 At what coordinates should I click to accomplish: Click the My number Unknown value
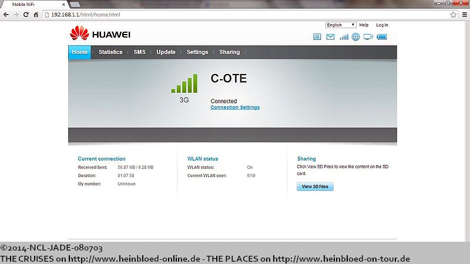pyautogui.click(x=126, y=184)
